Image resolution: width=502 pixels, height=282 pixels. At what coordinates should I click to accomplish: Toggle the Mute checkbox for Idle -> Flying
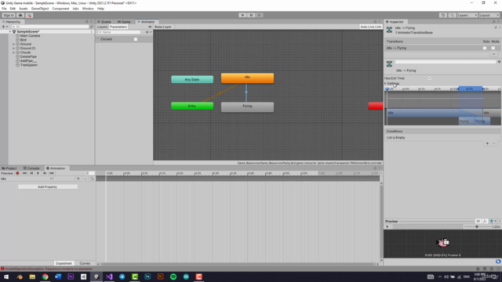tap(493, 48)
